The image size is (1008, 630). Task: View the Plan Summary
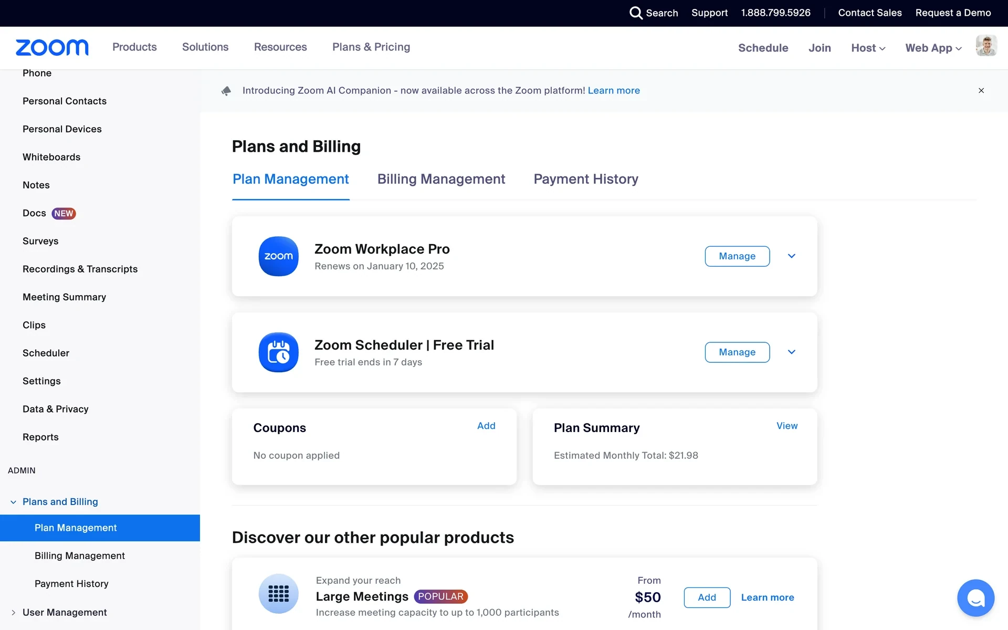pyautogui.click(x=787, y=426)
